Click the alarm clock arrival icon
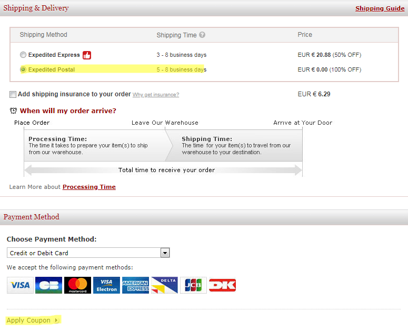408x331 pixels. click(13, 111)
